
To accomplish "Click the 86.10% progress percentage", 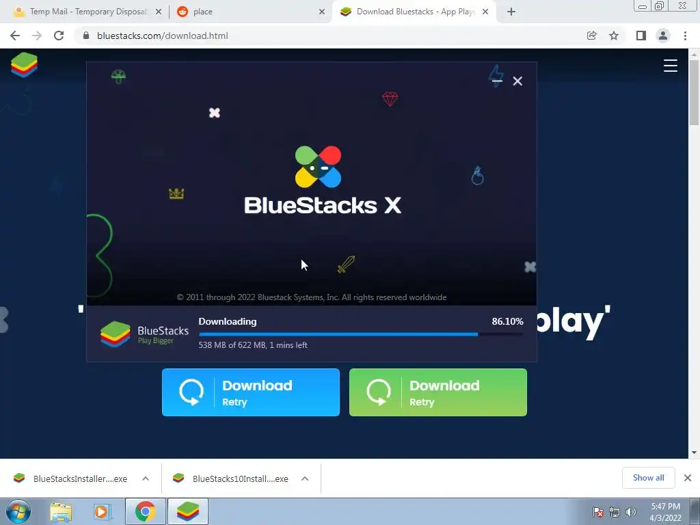I will coord(507,321).
